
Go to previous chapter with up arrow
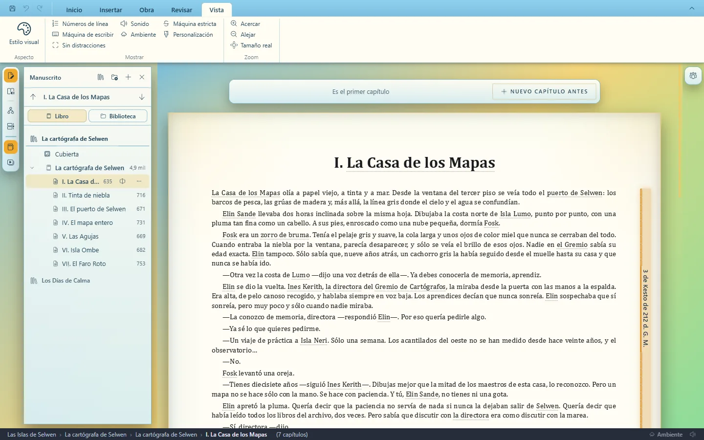click(33, 97)
